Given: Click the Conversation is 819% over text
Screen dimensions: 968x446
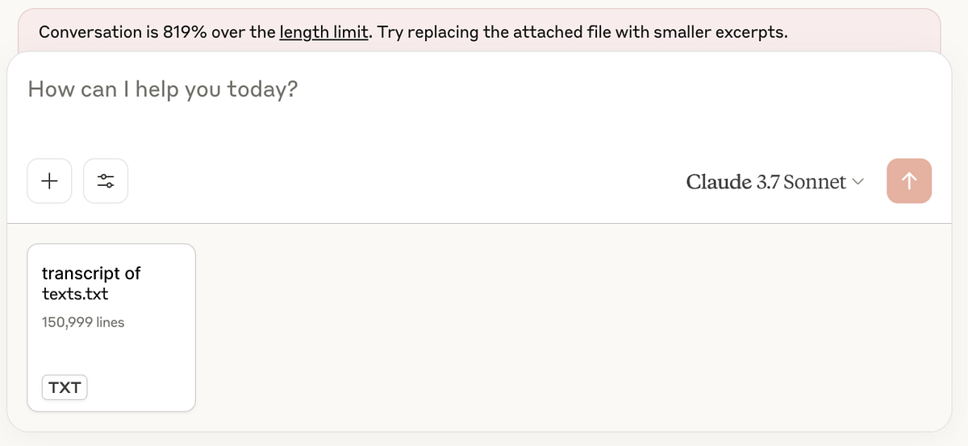Looking at the screenshot, I should [157, 33].
